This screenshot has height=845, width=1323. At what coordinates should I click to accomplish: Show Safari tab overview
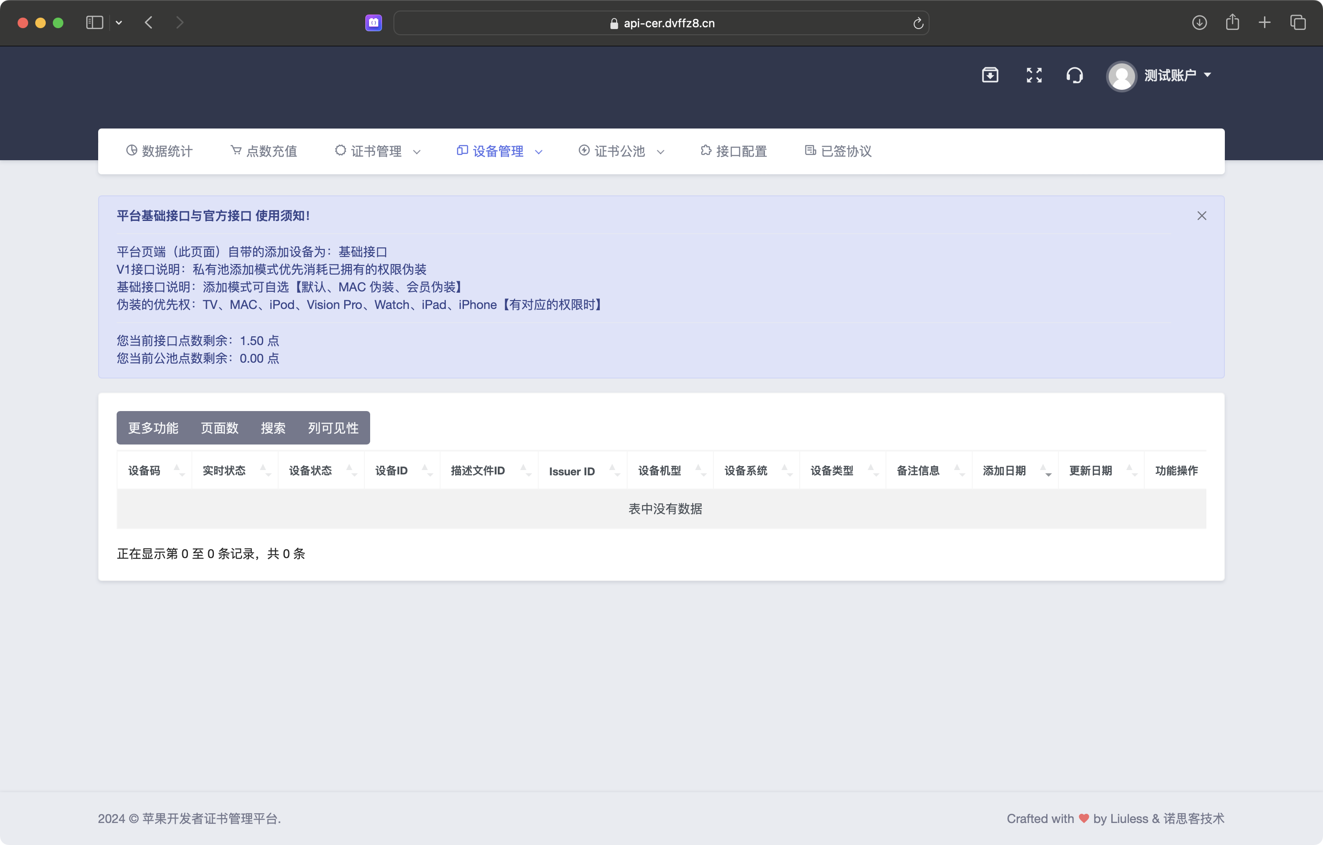coord(1298,22)
